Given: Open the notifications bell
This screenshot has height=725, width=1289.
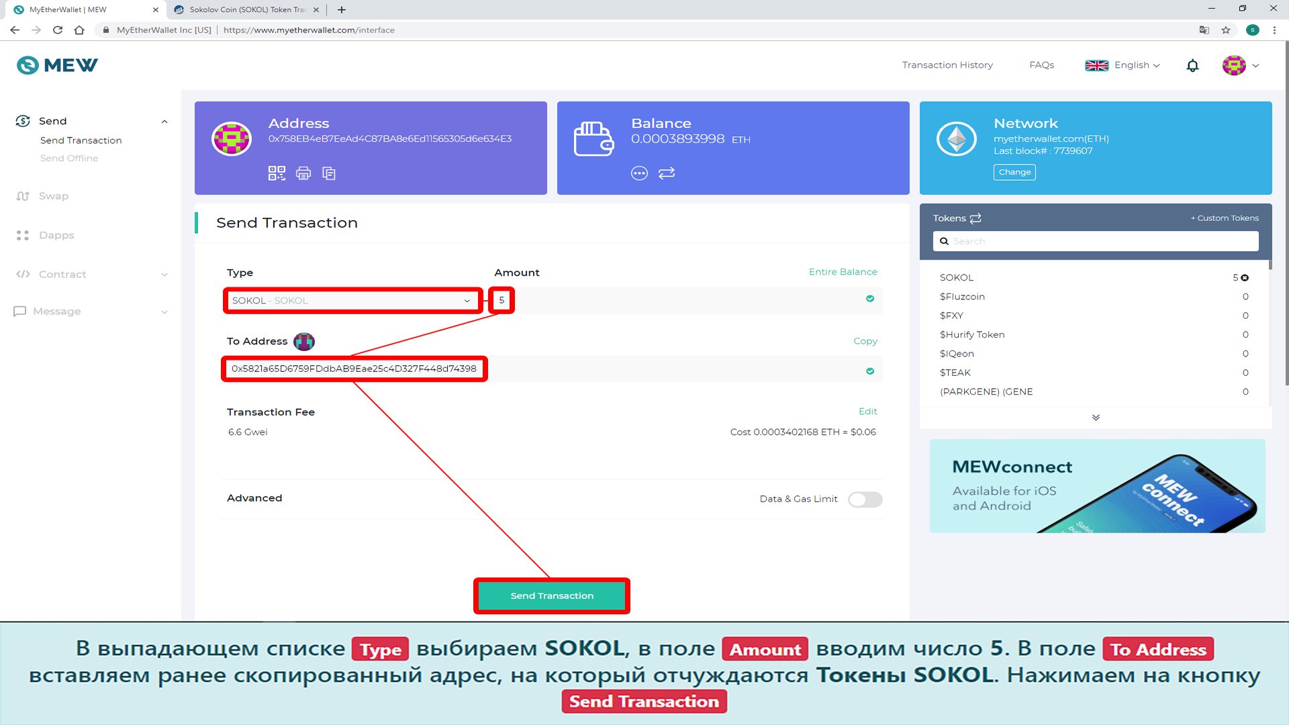Looking at the screenshot, I should [x=1192, y=65].
